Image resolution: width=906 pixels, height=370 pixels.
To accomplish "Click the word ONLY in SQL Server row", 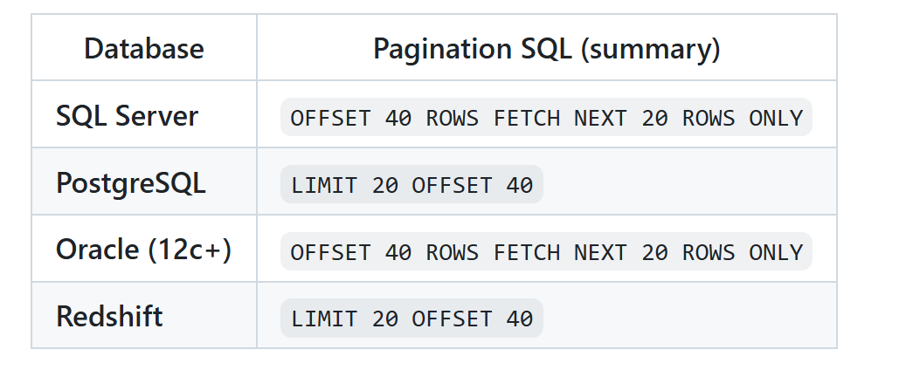I will (x=776, y=118).
